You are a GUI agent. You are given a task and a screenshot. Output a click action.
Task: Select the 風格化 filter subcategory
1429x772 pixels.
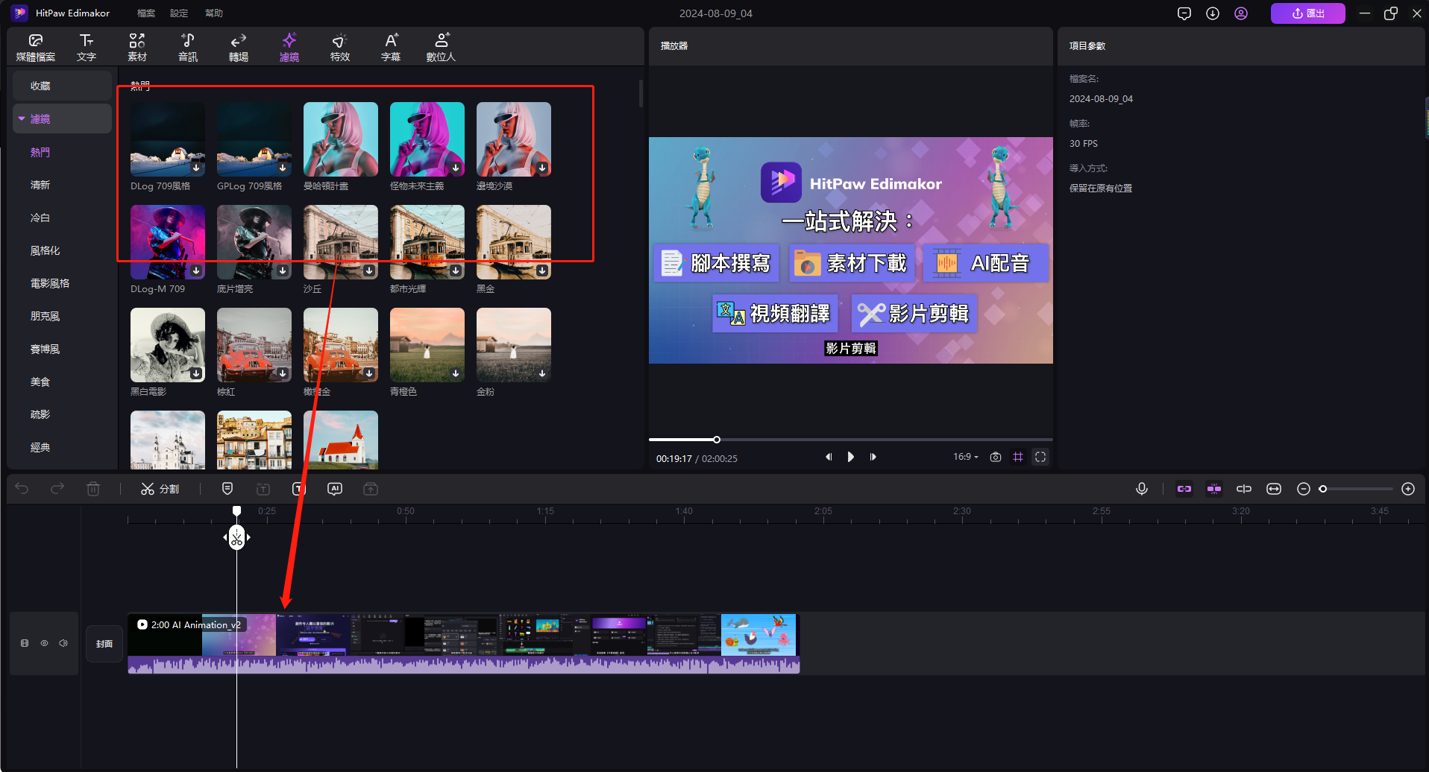pyautogui.click(x=45, y=250)
